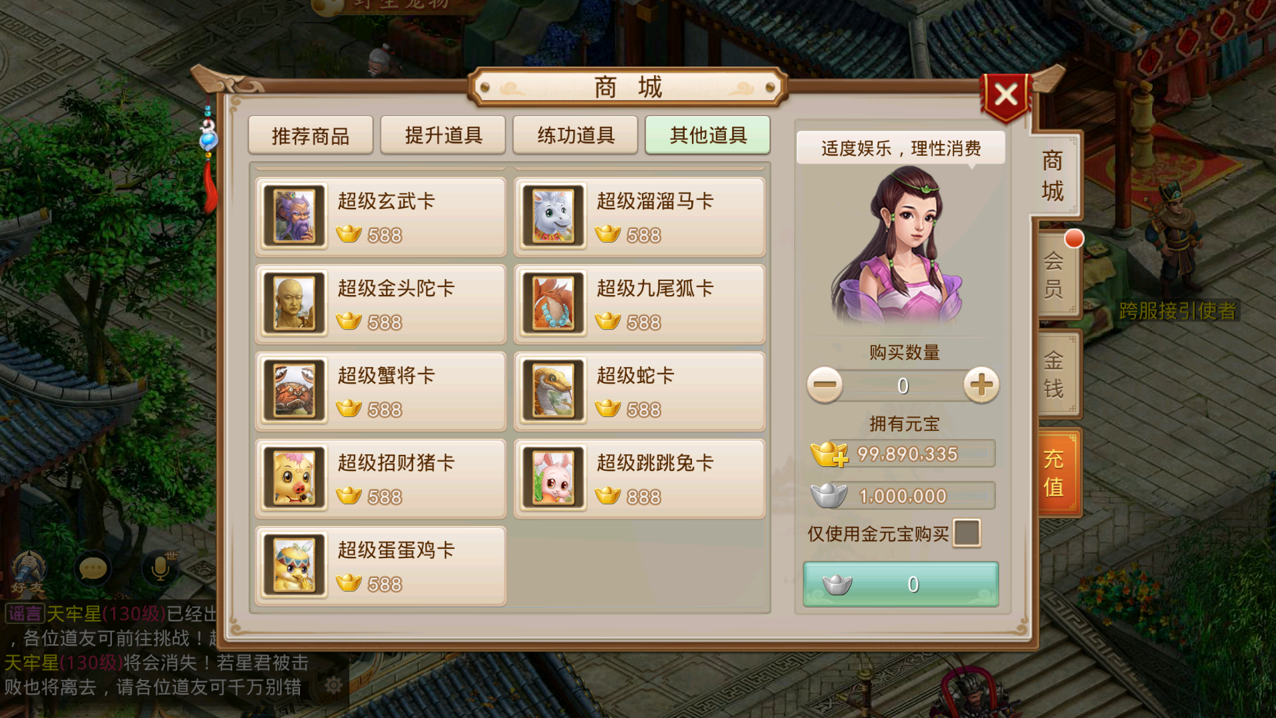The height and width of the screenshot is (718, 1276).
Task: Tap the microphone voice icon
Action: pos(160,567)
